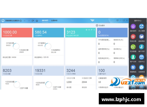Open the 任务中心 calendar plugin icon

tap(141, 57)
